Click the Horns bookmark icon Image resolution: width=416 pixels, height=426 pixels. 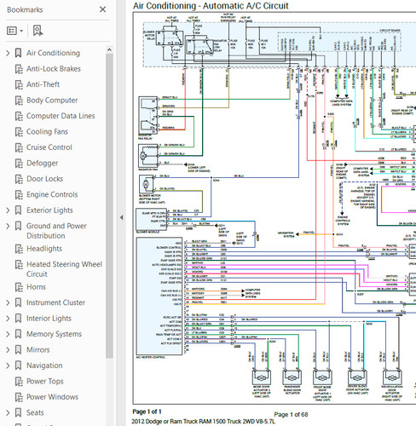[x=19, y=287]
